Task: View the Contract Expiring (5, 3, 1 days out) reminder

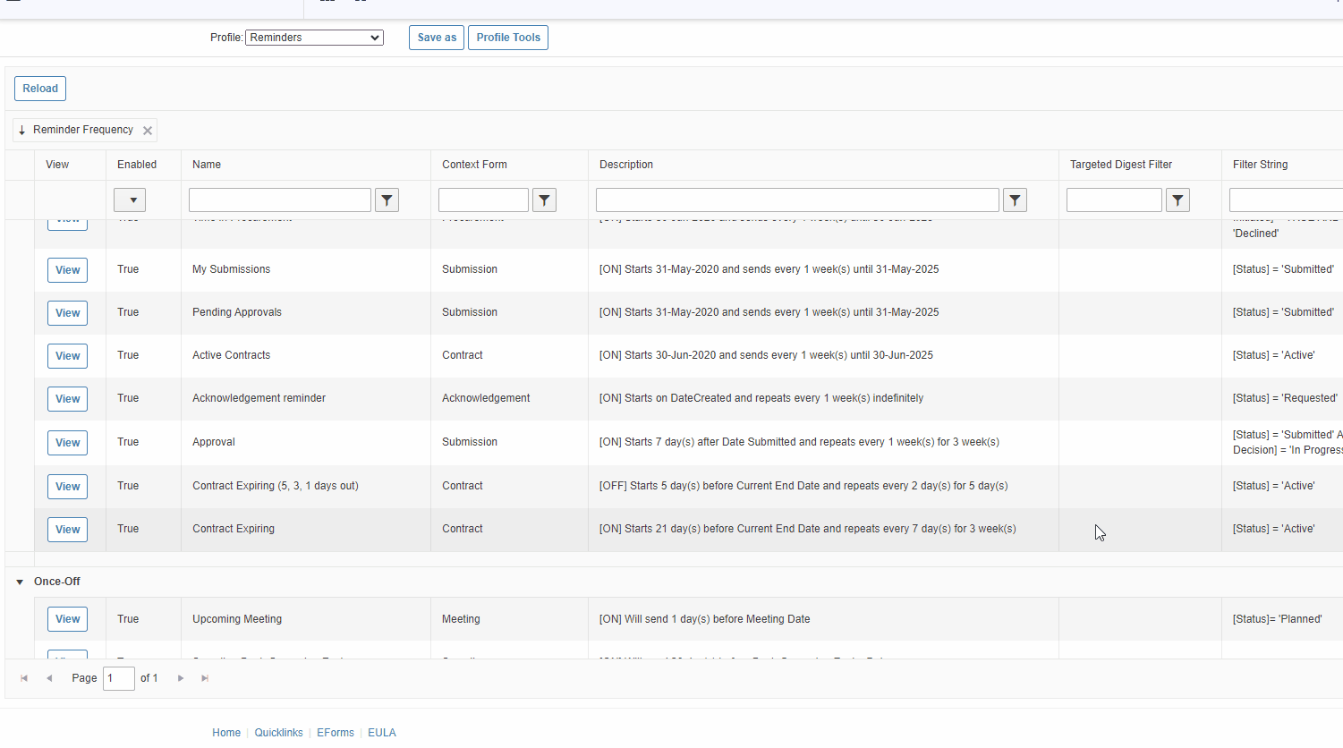Action: point(67,487)
